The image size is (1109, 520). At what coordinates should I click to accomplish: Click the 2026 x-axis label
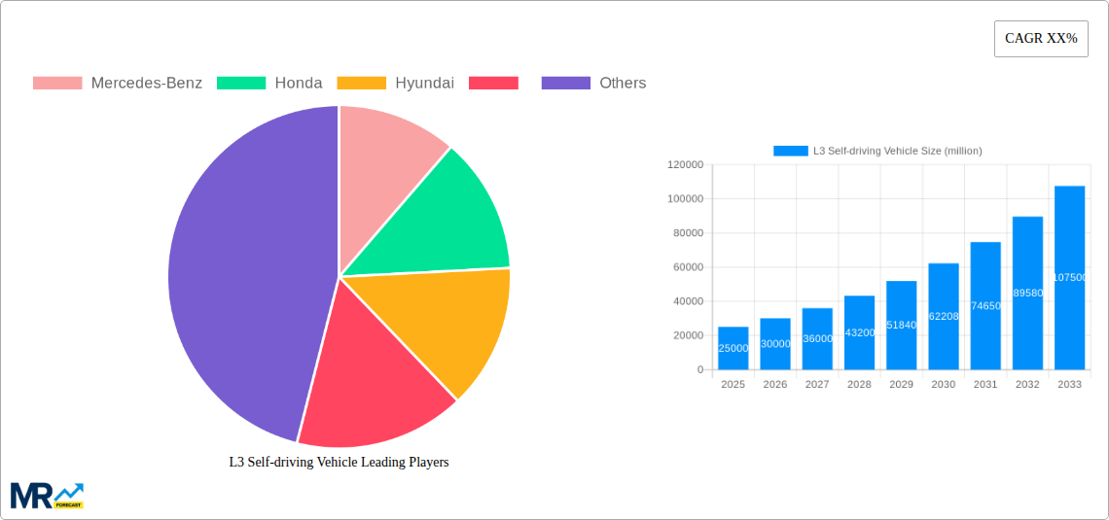point(775,384)
